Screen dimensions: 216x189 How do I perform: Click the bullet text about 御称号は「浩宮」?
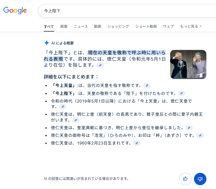point(123,135)
